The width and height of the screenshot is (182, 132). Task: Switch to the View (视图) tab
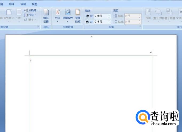(x=34, y=4)
